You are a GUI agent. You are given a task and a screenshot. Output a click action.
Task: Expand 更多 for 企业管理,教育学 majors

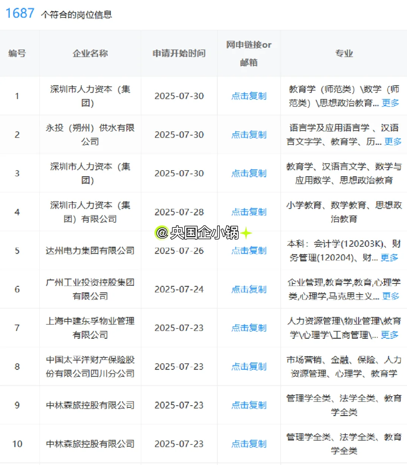coord(391,296)
